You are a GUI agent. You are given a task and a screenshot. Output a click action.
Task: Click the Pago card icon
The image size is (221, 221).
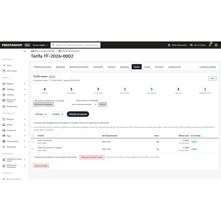[x=4, y=136]
